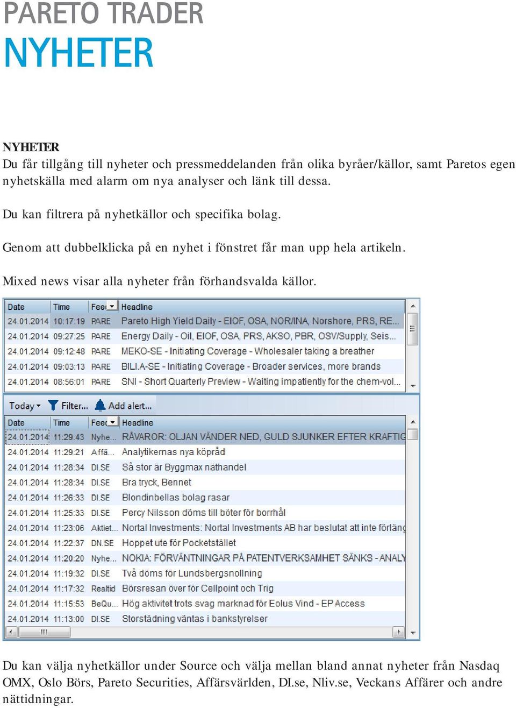This screenshot has height=708, width=516.
Task: Select headline 'NOKIA: FÖRVÄNTNINGAR PÅ PATENTVERKSAMHET'
Action: (263, 558)
